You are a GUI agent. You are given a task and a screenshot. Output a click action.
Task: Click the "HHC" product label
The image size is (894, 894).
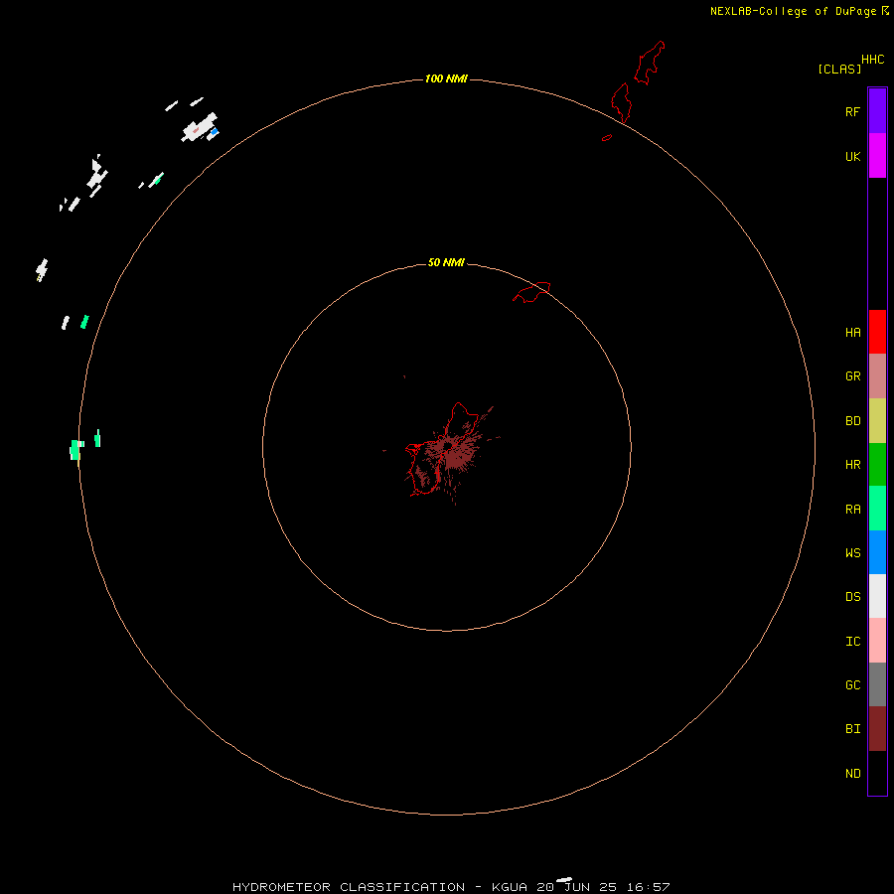[873, 60]
